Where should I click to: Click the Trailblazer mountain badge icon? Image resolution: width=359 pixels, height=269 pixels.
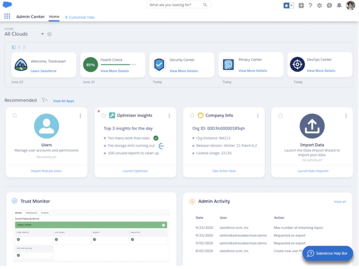click(x=21, y=65)
